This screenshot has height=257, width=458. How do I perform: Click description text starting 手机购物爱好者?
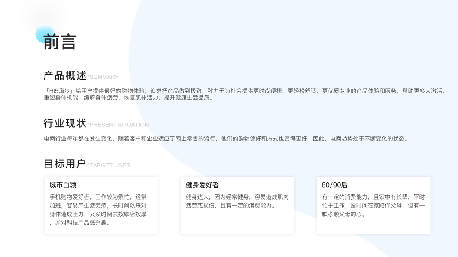[98, 210]
